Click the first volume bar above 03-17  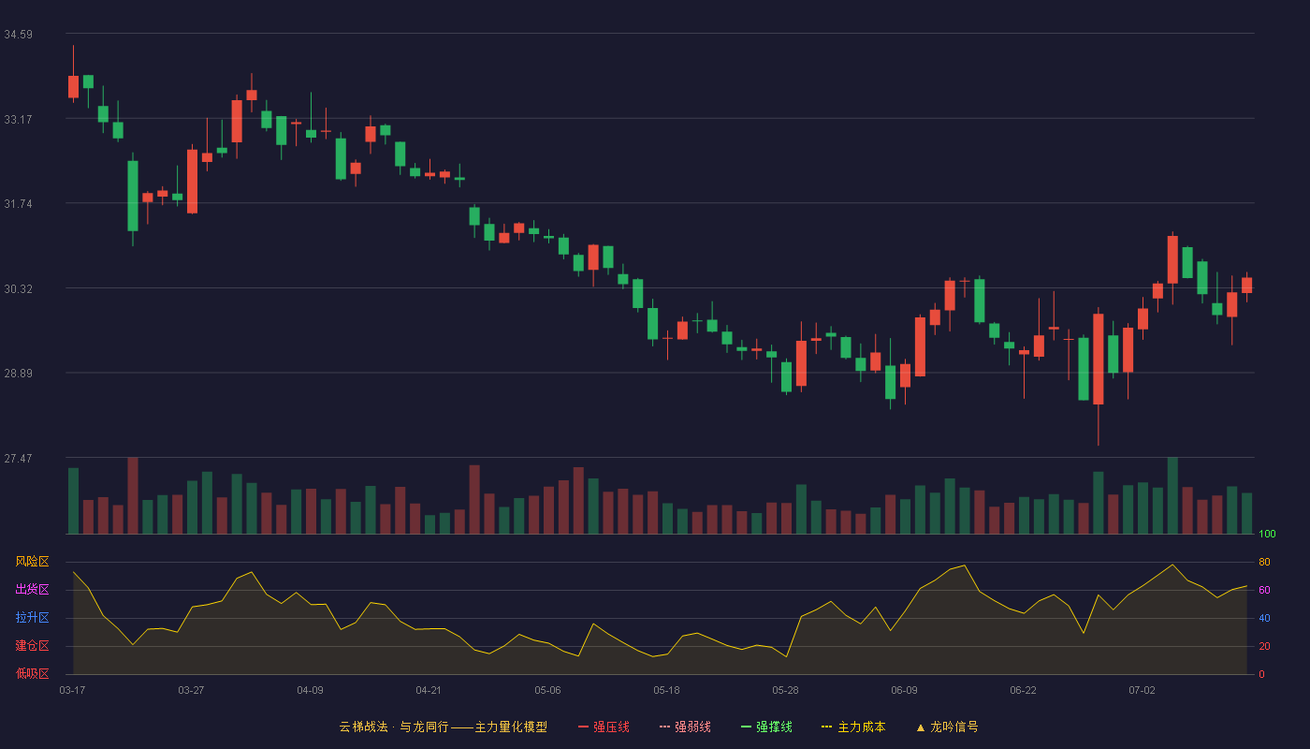point(73,501)
